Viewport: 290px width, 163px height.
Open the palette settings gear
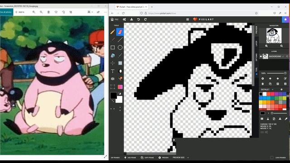point(281,90)
